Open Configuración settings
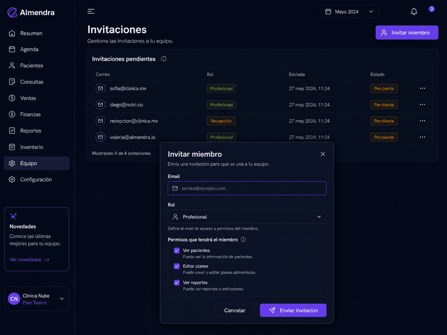The width and height of the screenshot is (447, 335). pyautogui.click(x=37, y=179)
